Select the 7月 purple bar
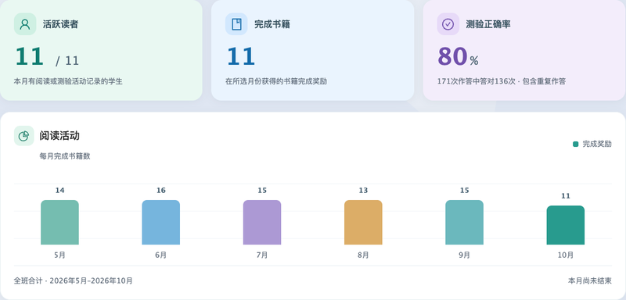The width and height of the screenshot is (626, 300). click(x=262, y=223)
